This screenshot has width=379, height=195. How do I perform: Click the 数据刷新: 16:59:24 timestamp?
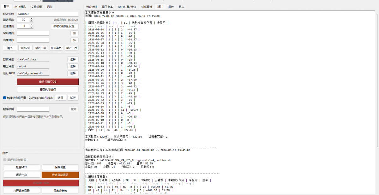66,20
